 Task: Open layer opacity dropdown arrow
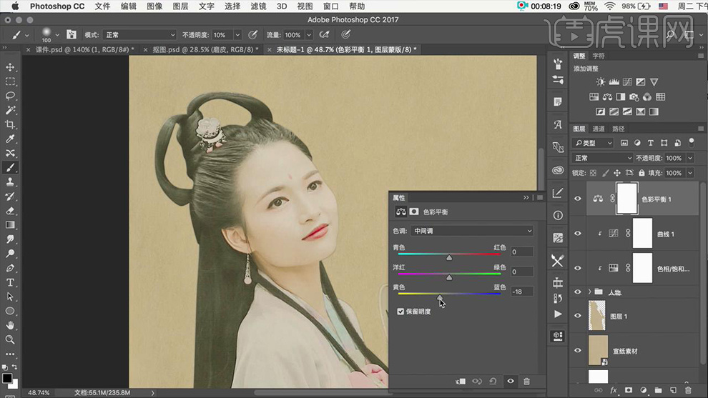(690, 158)
